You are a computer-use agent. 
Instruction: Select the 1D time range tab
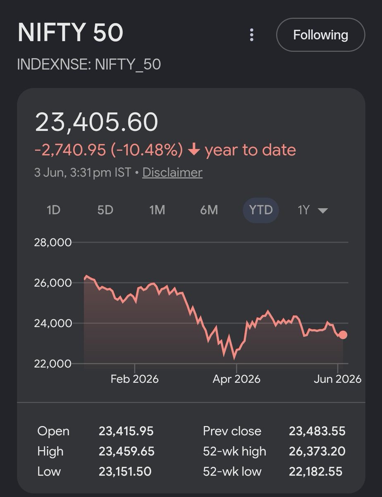click(54, 210)
